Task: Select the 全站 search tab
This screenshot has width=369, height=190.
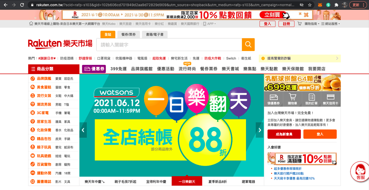Action: tap(108, 34)
